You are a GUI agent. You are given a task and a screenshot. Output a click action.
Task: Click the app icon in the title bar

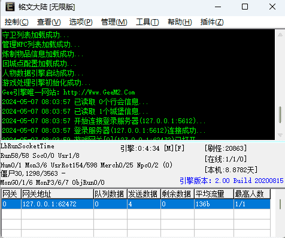(10, 7)
